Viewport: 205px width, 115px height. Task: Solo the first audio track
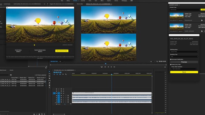click(x=66, y=96)
